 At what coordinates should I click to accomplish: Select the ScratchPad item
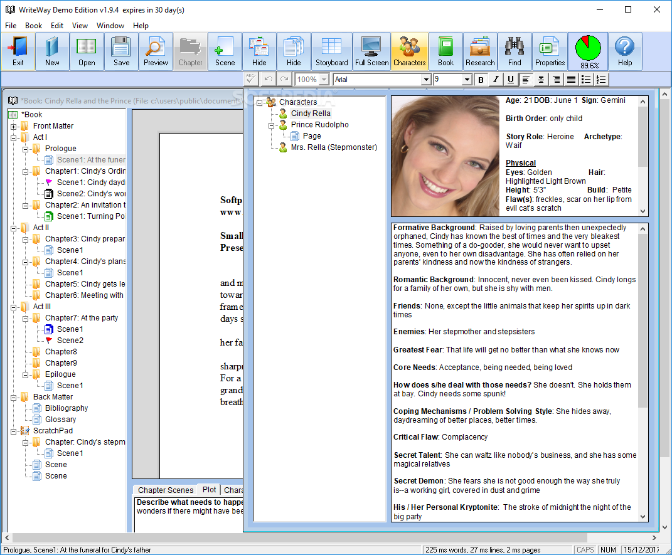[53, 431]
